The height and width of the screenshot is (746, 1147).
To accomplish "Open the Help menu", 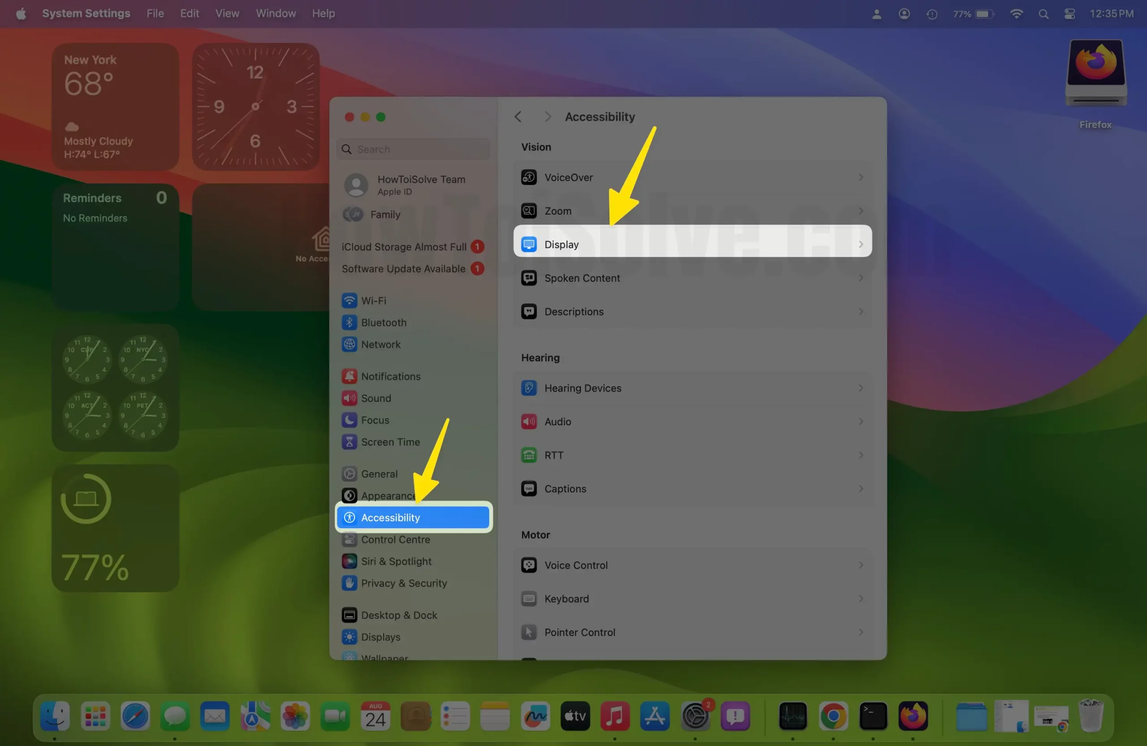I will click(323, 13).
